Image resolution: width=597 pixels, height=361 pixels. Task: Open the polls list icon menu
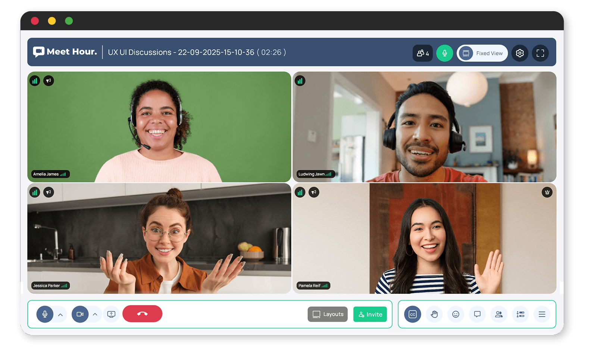(521, 314)
